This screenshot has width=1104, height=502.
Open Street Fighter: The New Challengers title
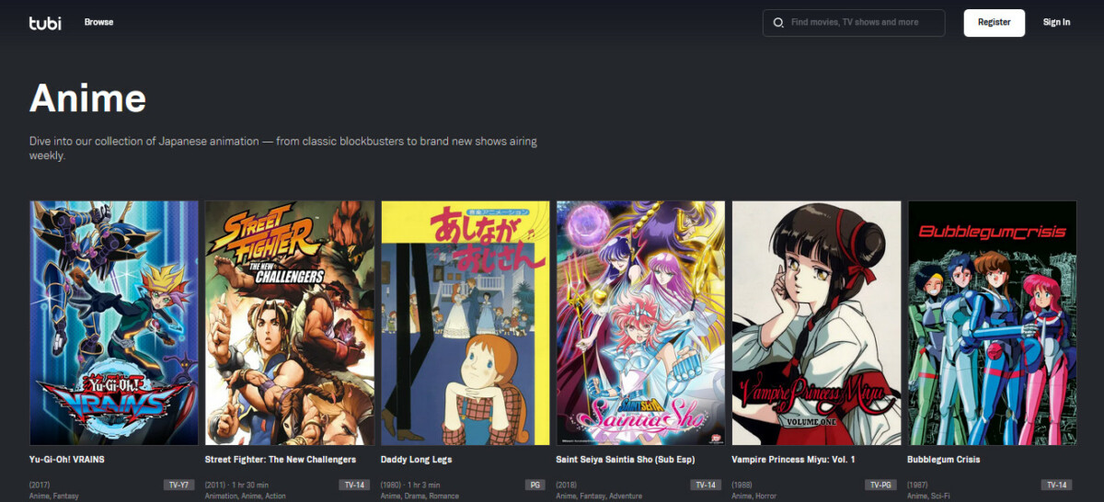click(x=280, y=460)
